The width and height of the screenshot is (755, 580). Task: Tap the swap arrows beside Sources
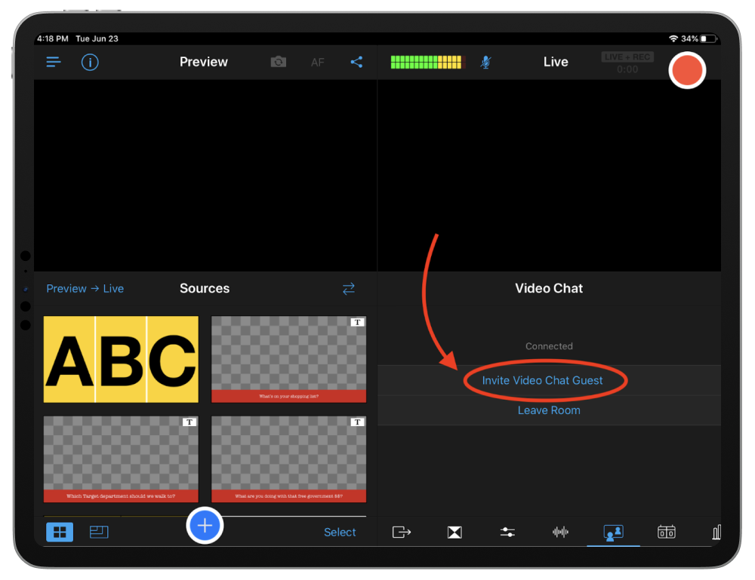348,289
